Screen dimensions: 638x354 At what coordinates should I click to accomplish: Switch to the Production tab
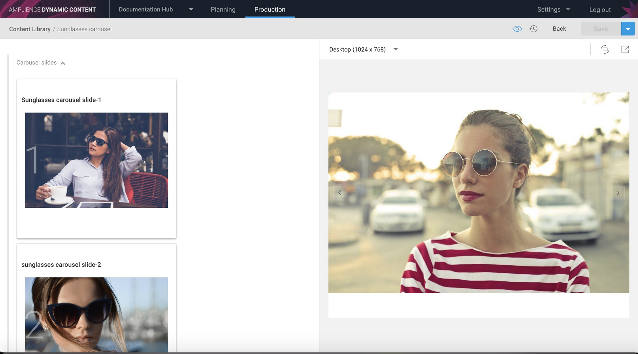coord(270,10)
